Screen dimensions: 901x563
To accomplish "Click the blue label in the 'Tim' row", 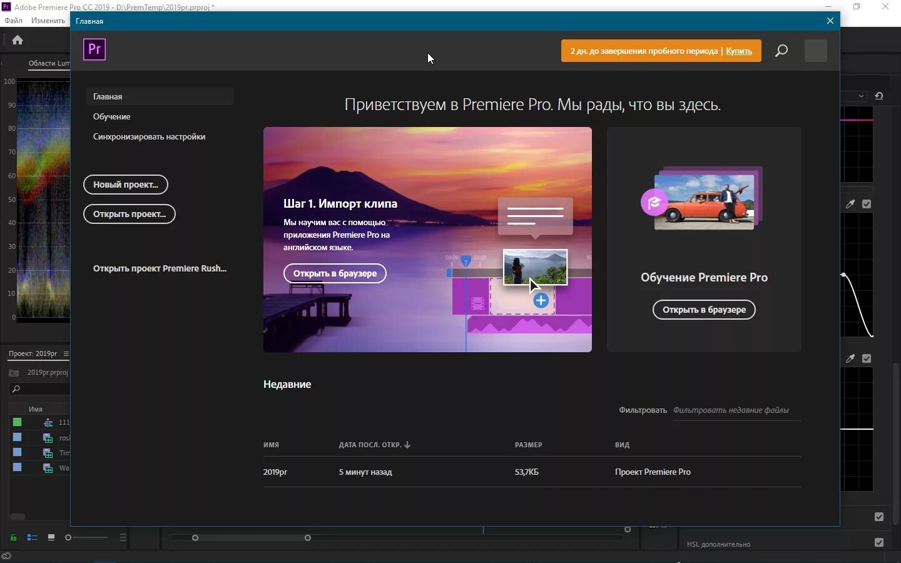I will (18, 452).
